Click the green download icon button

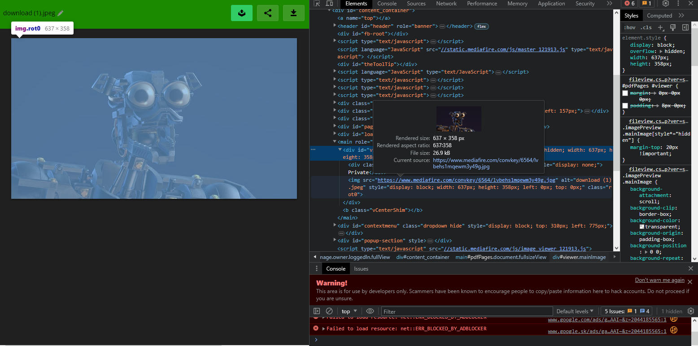pyautogui.click(x=294, y=13)
